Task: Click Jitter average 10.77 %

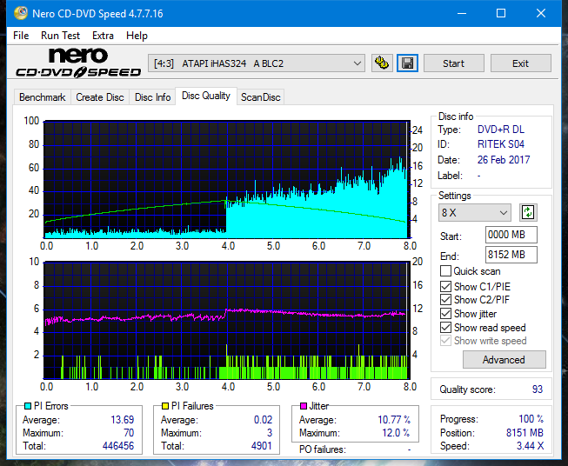Action: pyautogui.click(x=394, y=420)
